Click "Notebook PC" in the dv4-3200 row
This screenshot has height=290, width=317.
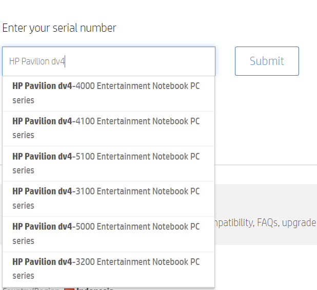point(176,262)
